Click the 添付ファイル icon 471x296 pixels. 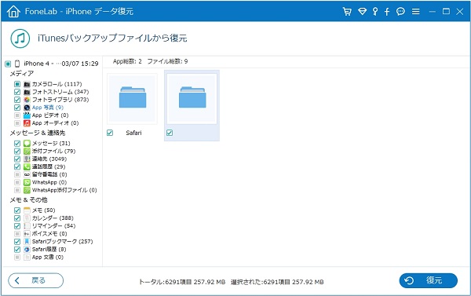(27, 152)
